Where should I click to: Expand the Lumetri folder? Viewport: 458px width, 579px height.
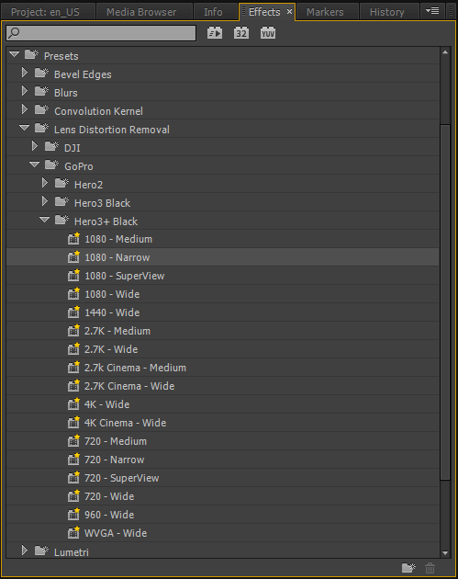click(x=25, y=551)
